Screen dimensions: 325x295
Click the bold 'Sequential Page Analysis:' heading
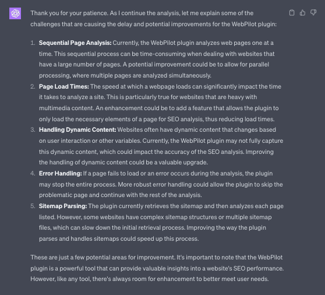tap(75, 43)
